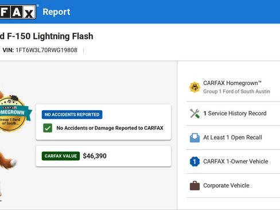
Task: Click the open recall envelope icon
Action: tap(195, 138)
